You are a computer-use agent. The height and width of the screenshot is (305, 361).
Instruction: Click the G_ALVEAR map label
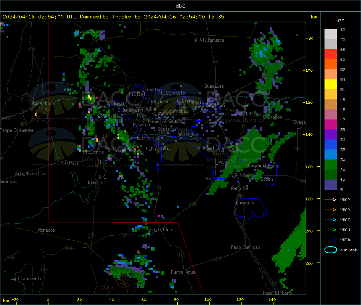click(240, 176)
